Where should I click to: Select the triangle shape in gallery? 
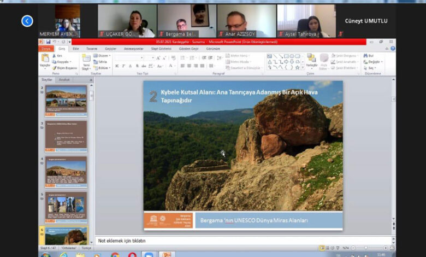[269, 62]
